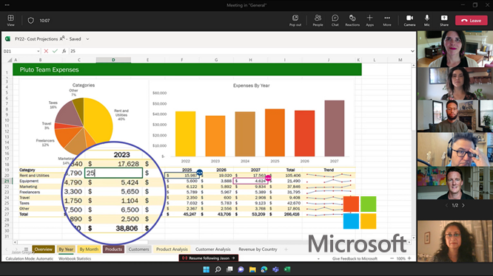Open the meeting Chat
The width and height of the screenshot is (493, 276).
(x=335, y=21)
